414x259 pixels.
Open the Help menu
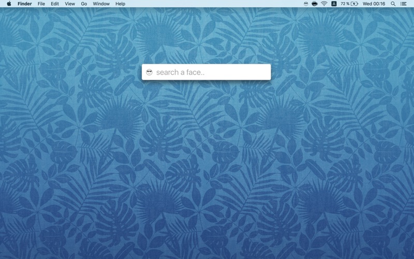click(x=120, y=4)
